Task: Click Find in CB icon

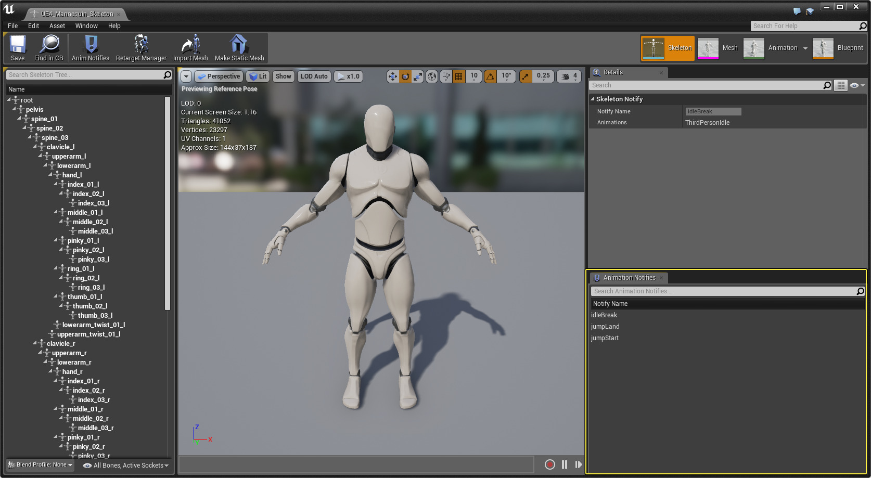Action: [49, 48]
